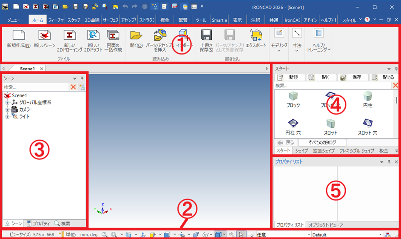Click the arrow select cursor icon in status bar
The image size is (401, 239).
click(x=241, y=235)
